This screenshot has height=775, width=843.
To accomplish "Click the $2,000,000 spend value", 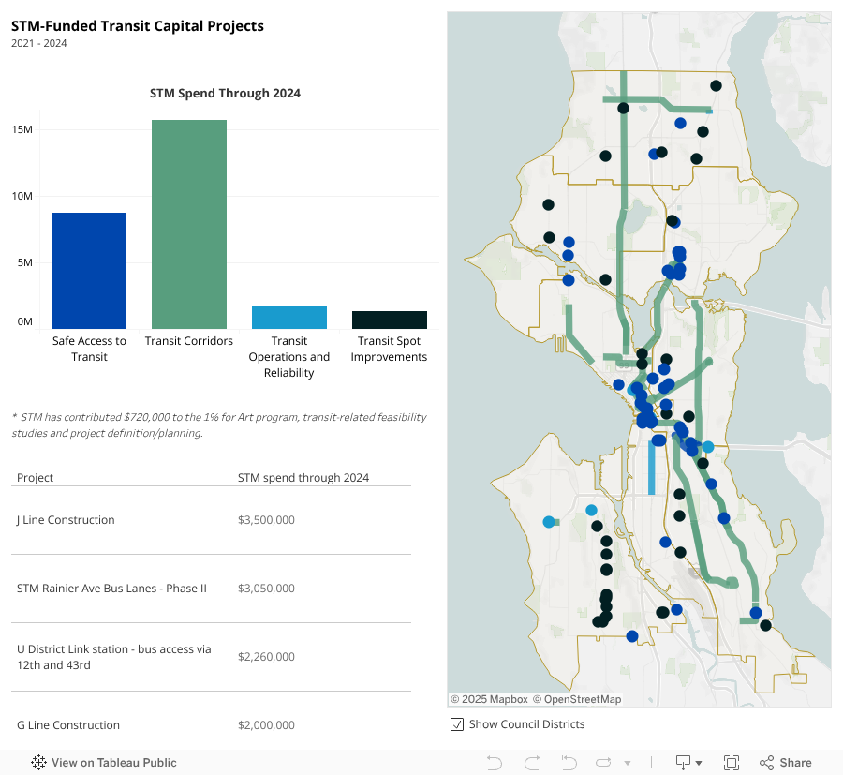I will (266, 725).
